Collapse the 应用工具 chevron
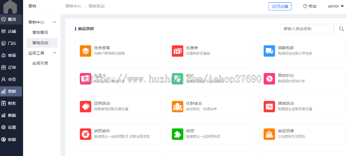This screenshot has width=346, height=156. point(55,53)
